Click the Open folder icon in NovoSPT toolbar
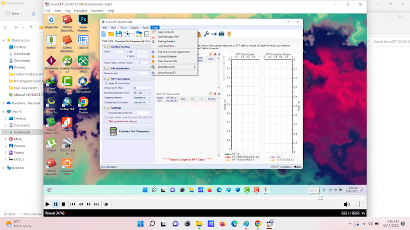This screenshot has height=230, width=410. 111,34
